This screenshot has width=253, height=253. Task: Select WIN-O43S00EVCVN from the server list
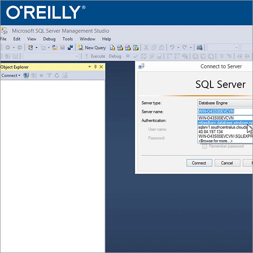225,118
